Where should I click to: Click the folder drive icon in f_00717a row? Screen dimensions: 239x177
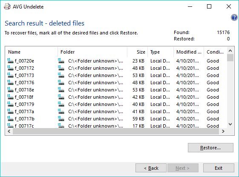(61, 111)
